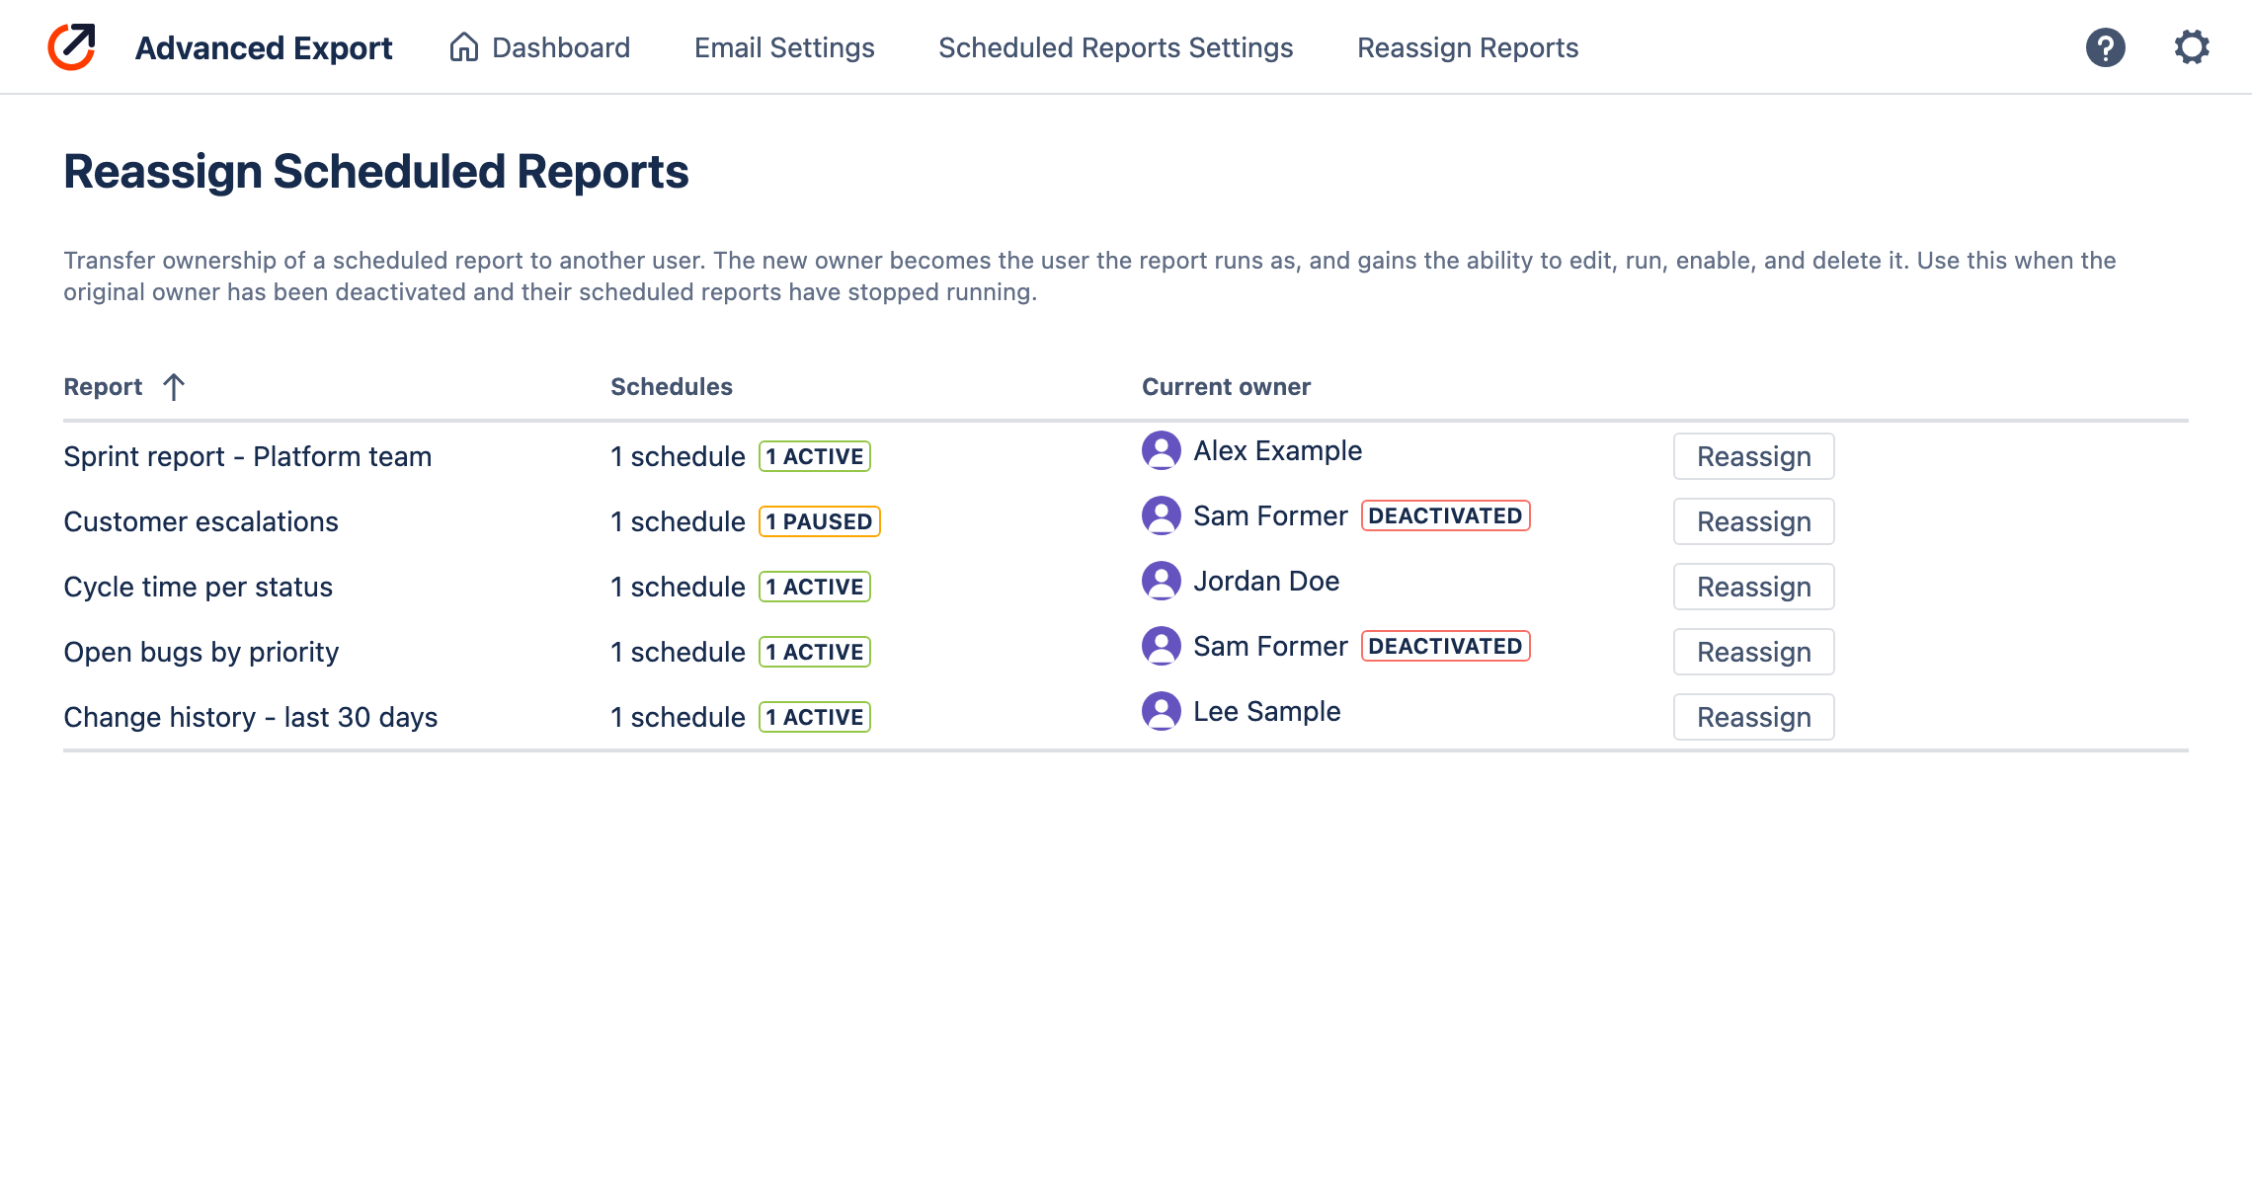
Task: Open Scheduled Reports Settings
Action: coord(1115,47)
